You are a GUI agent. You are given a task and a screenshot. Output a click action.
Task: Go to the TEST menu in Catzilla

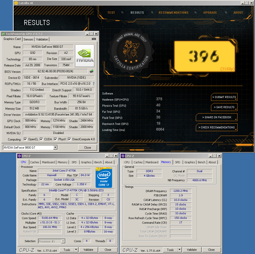pyautogui.click(x=111, y=13)
